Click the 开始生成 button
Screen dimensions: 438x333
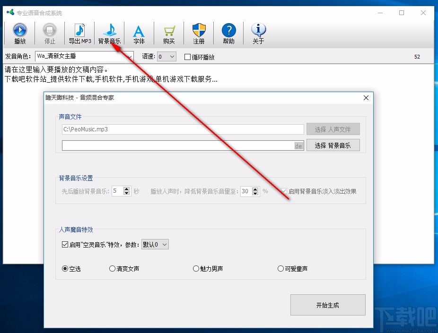click(328, 305)
